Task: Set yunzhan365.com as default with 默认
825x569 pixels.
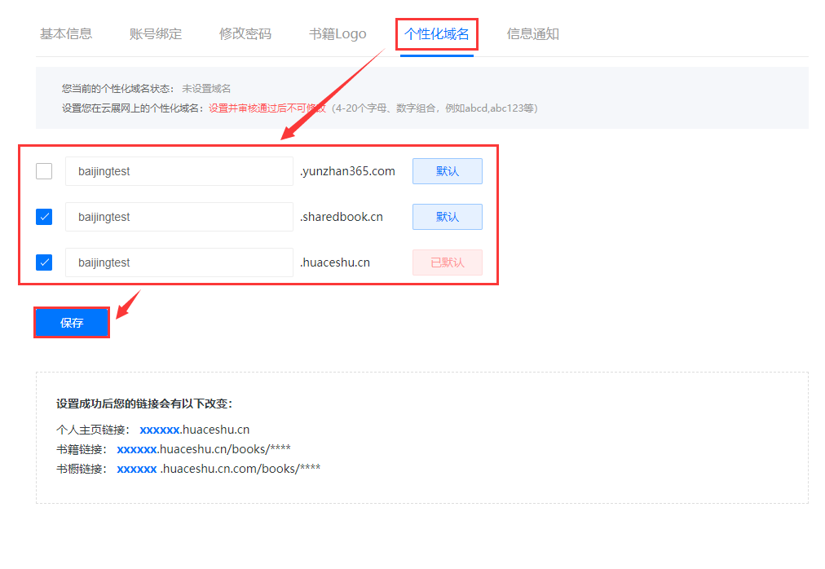Action: pos(447,171)
